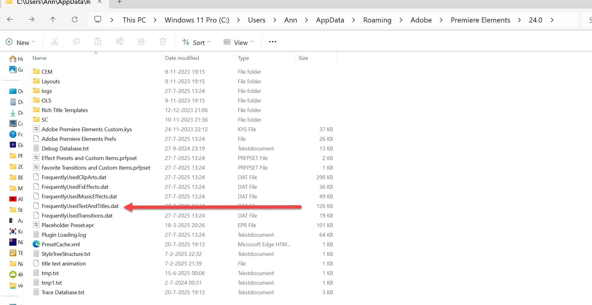The image size is (592, 305).
Task: Select Placeholder Preset.epr file
Action: [x=68, y=225]
